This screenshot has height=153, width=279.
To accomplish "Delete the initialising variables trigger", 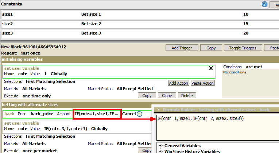I will [x=187, y=95].
